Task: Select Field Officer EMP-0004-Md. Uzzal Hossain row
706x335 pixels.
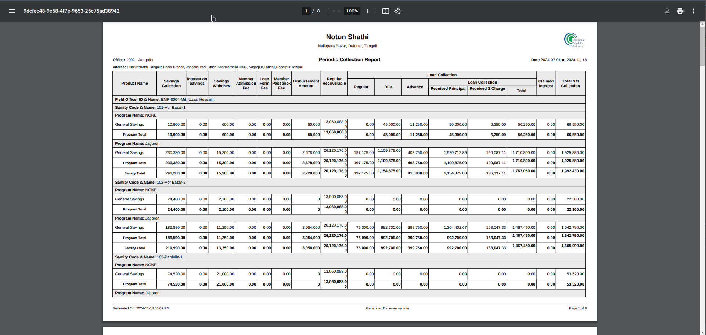Action: tap(349, 99)
